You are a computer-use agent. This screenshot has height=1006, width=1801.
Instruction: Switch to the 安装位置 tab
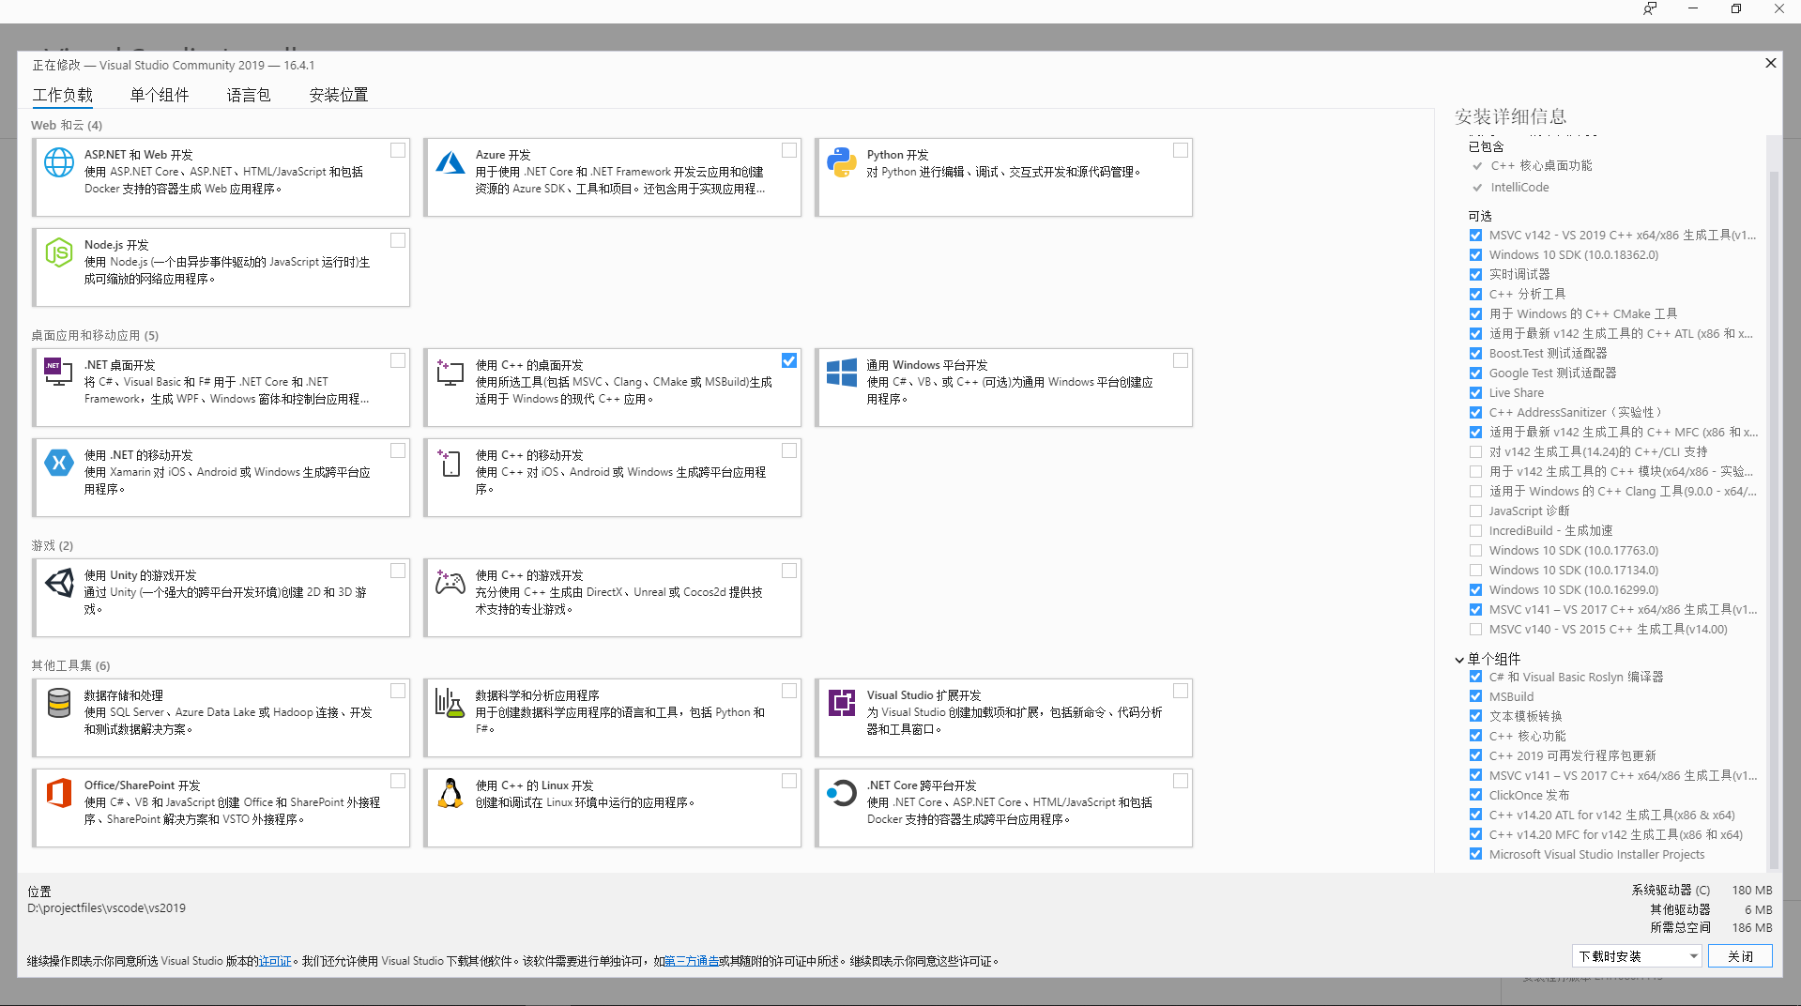pos(339,95)
